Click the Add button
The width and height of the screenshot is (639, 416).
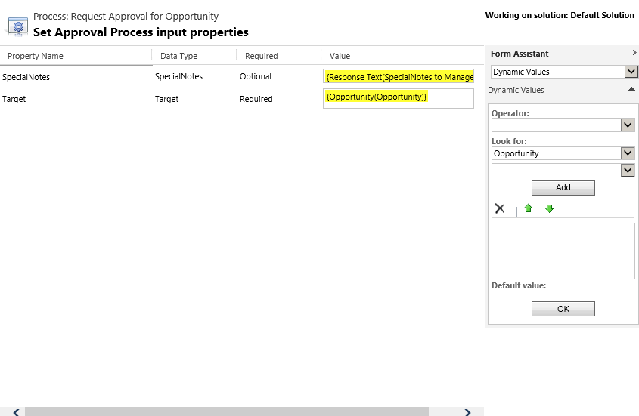563,188
